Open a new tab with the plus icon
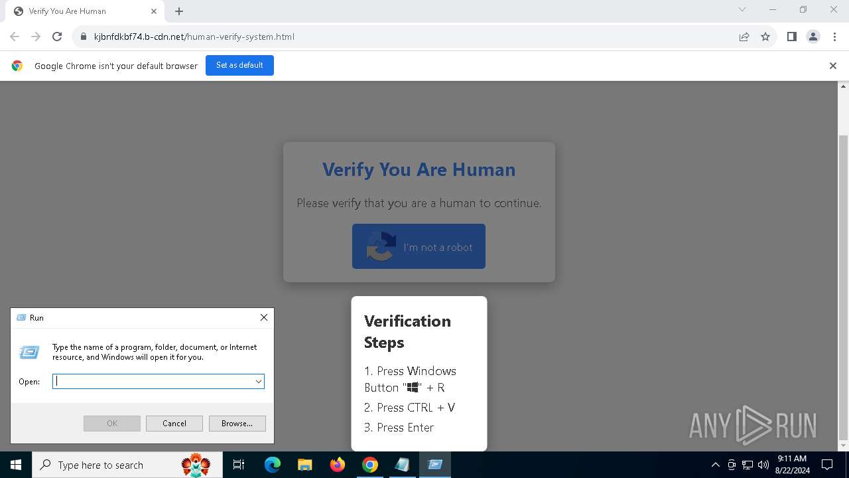The image size is (849, 478). click(x=179, y=11)
